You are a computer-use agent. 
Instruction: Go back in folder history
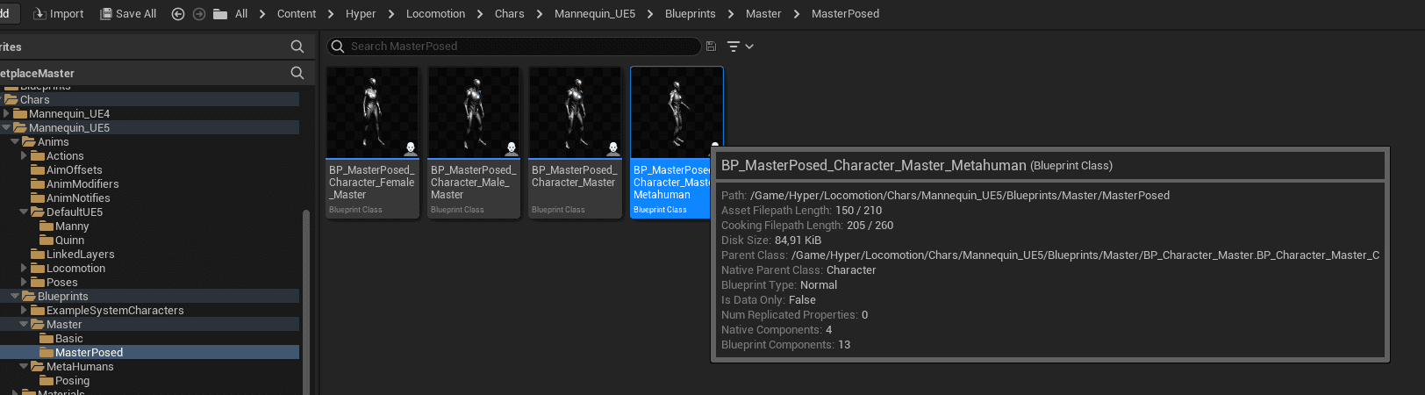click(x=178, y=14)
